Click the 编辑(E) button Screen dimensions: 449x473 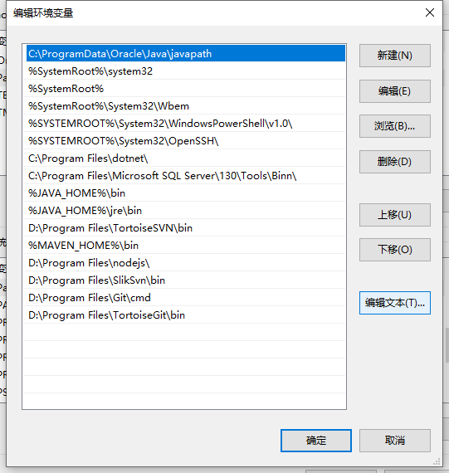click(395, 91)
